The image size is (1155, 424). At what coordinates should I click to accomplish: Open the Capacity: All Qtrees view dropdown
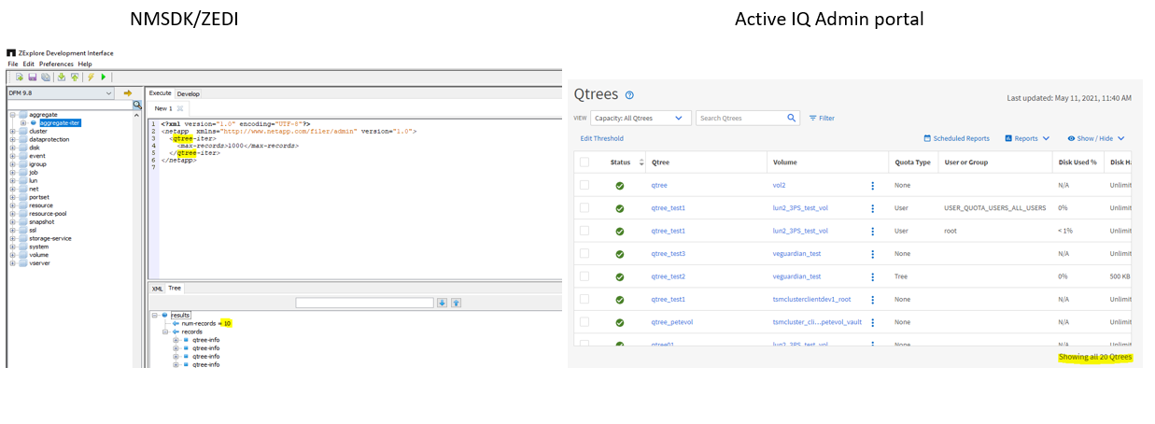641,119
